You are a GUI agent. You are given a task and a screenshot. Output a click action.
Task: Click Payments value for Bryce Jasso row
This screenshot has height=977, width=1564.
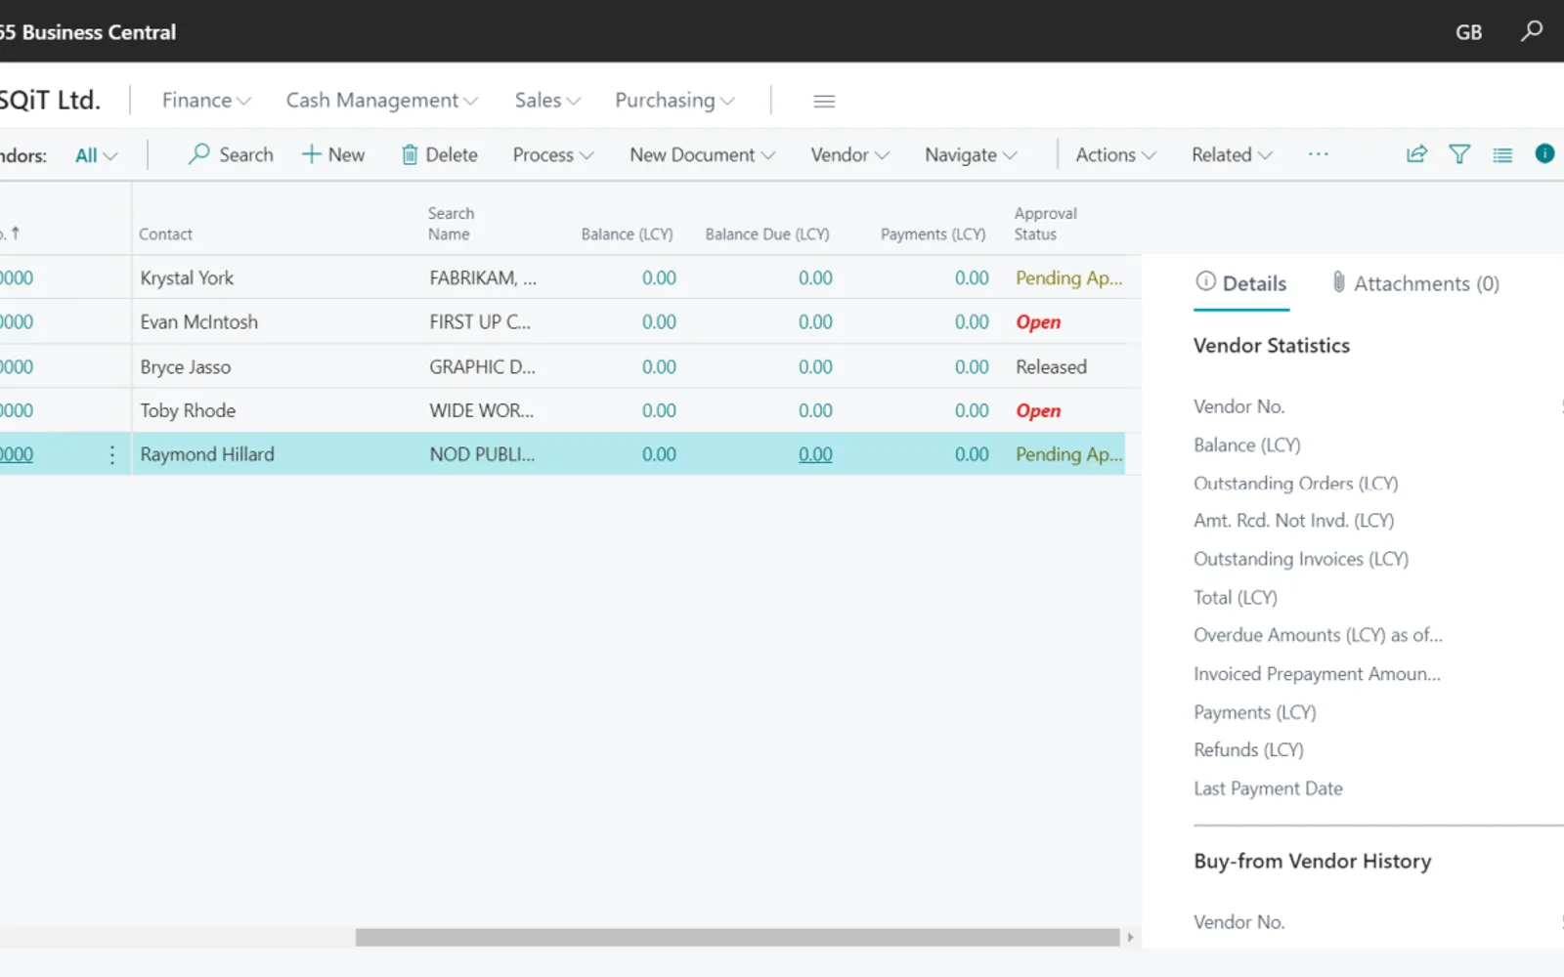tap(972, 366)
